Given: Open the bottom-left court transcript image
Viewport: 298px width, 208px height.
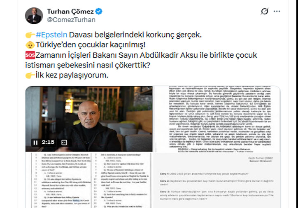Looking at the screenshot, I should (89, 180).
